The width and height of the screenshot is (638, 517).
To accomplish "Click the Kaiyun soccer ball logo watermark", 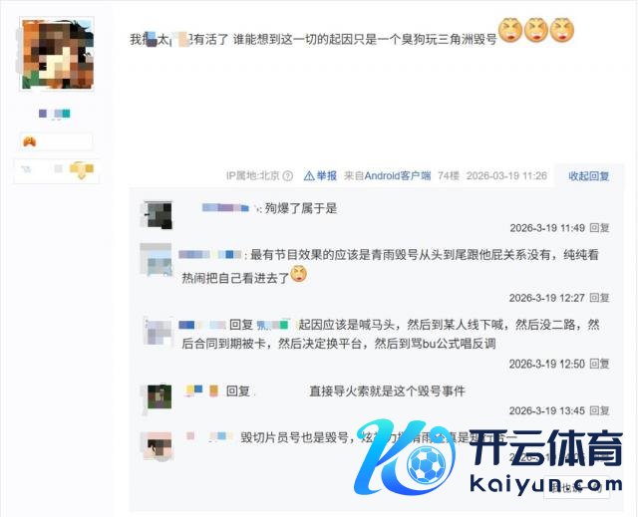I will pos(426,464).
